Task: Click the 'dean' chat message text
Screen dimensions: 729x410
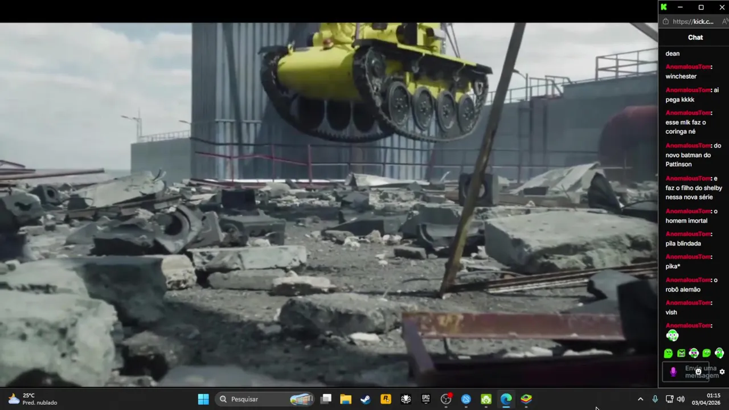Action: click(x=673, y=54)
